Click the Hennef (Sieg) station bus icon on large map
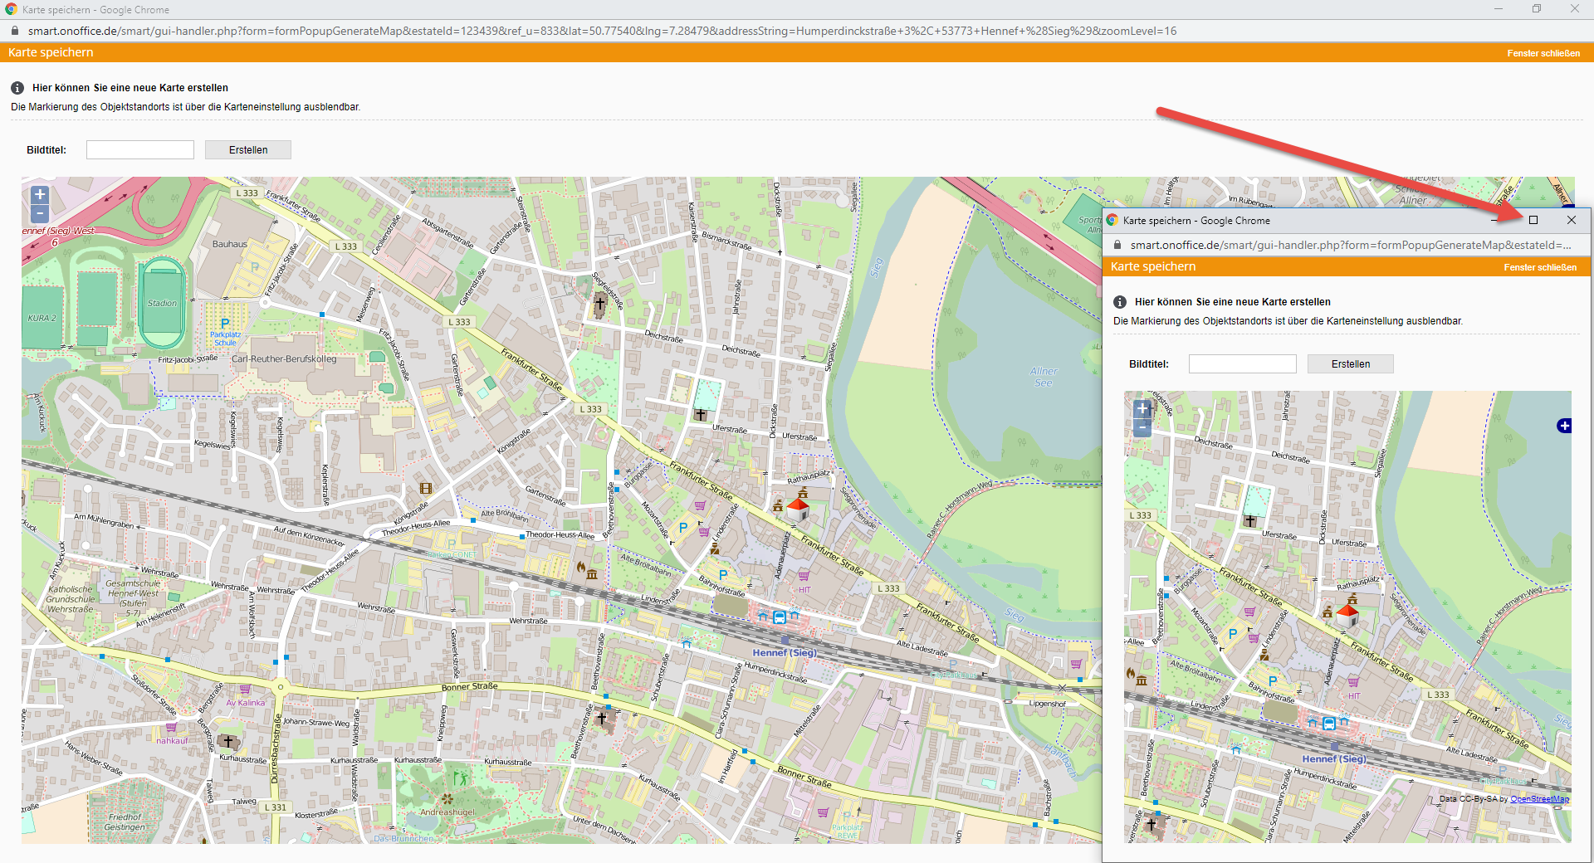This screenshot has width=1594, height=863. coord(780,617)
